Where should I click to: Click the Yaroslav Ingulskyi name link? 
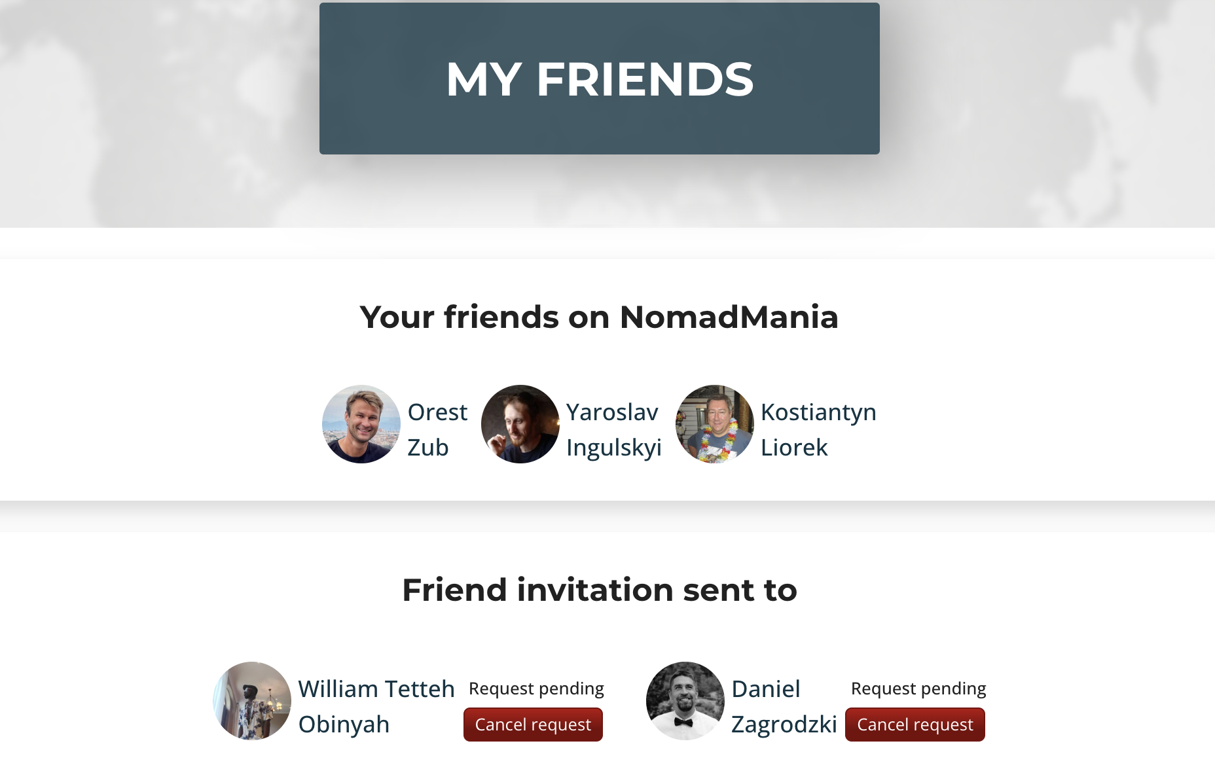613,429
